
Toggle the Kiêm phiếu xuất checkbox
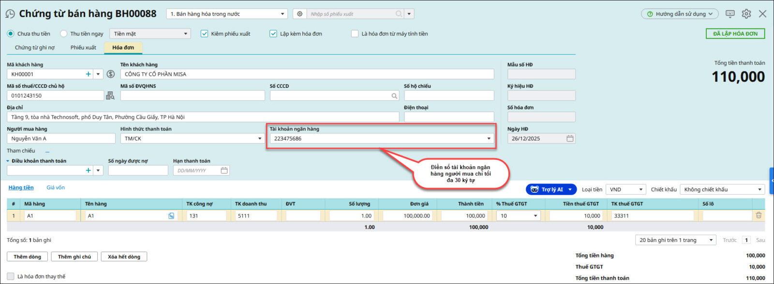tap(204, 34)
